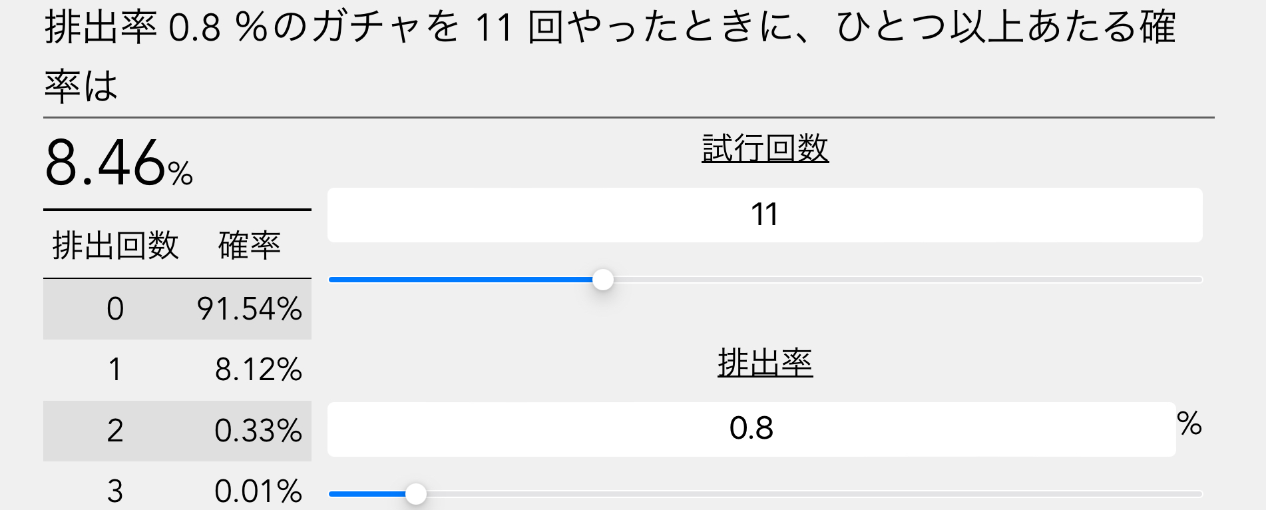Select the 91.54% probability cell
1266x510 pixels.
[x=250, y=309]
